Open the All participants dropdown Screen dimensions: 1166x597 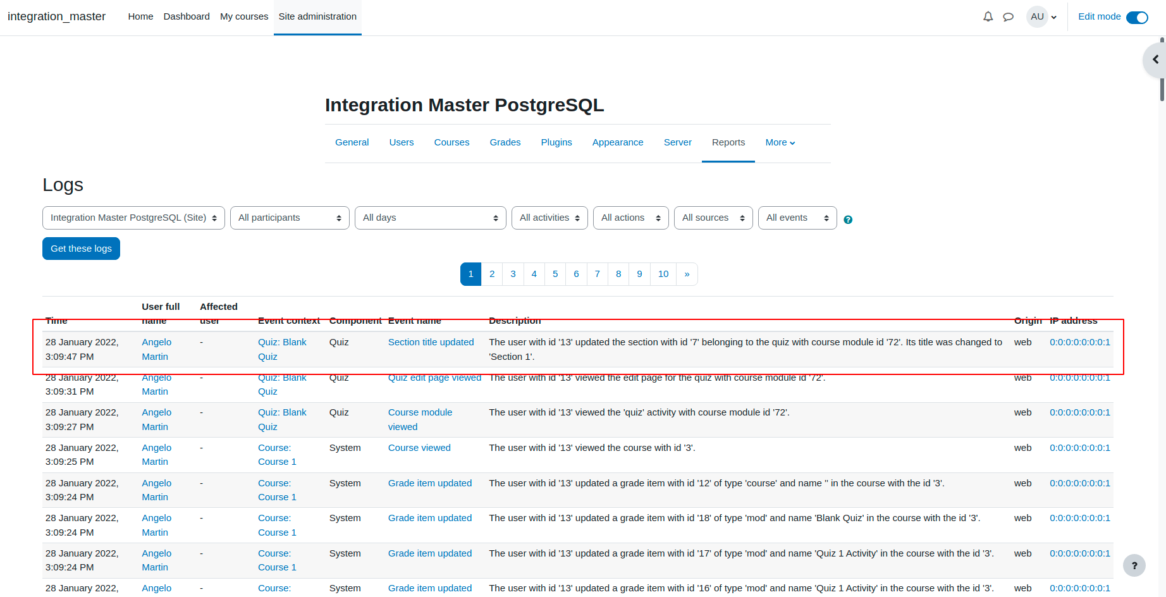290,218
